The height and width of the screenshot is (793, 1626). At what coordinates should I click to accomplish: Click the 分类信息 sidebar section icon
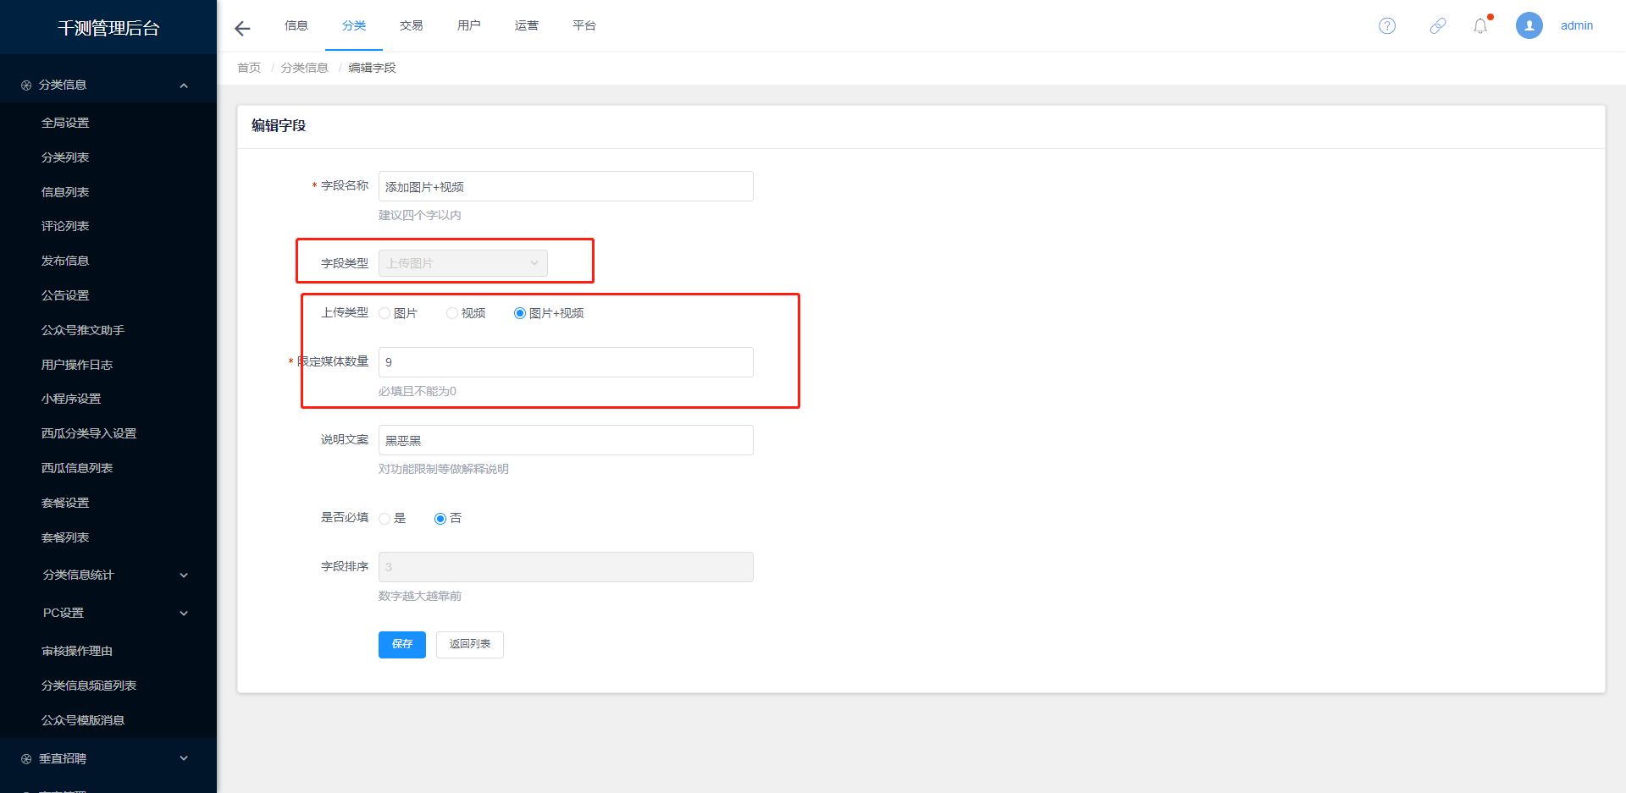26,85
